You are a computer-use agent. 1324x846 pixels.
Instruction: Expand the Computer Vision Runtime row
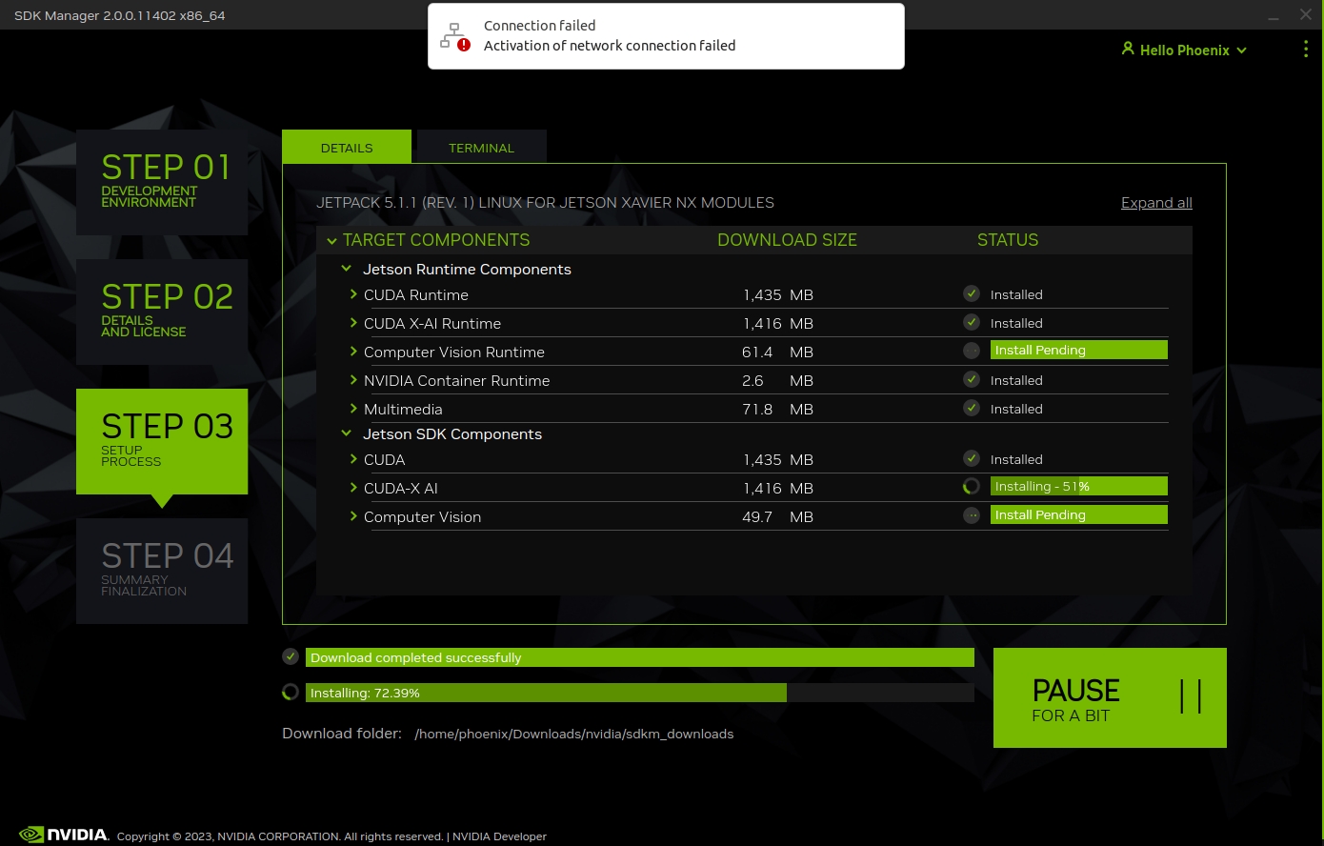[353, 352]
